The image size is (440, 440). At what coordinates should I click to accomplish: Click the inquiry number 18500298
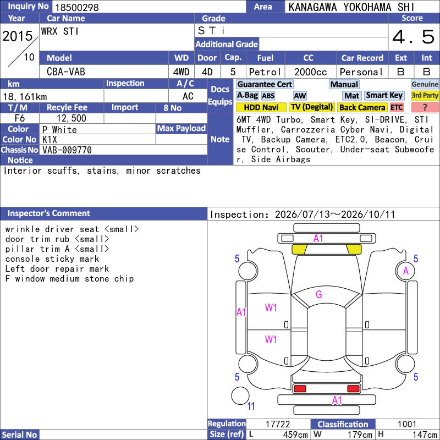77,7
